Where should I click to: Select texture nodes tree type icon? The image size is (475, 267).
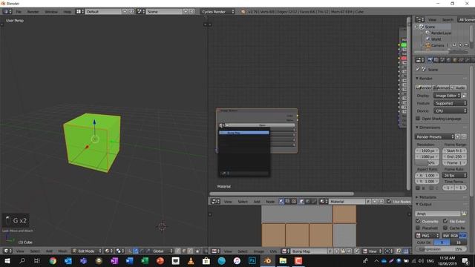click(x=294, y=202)
